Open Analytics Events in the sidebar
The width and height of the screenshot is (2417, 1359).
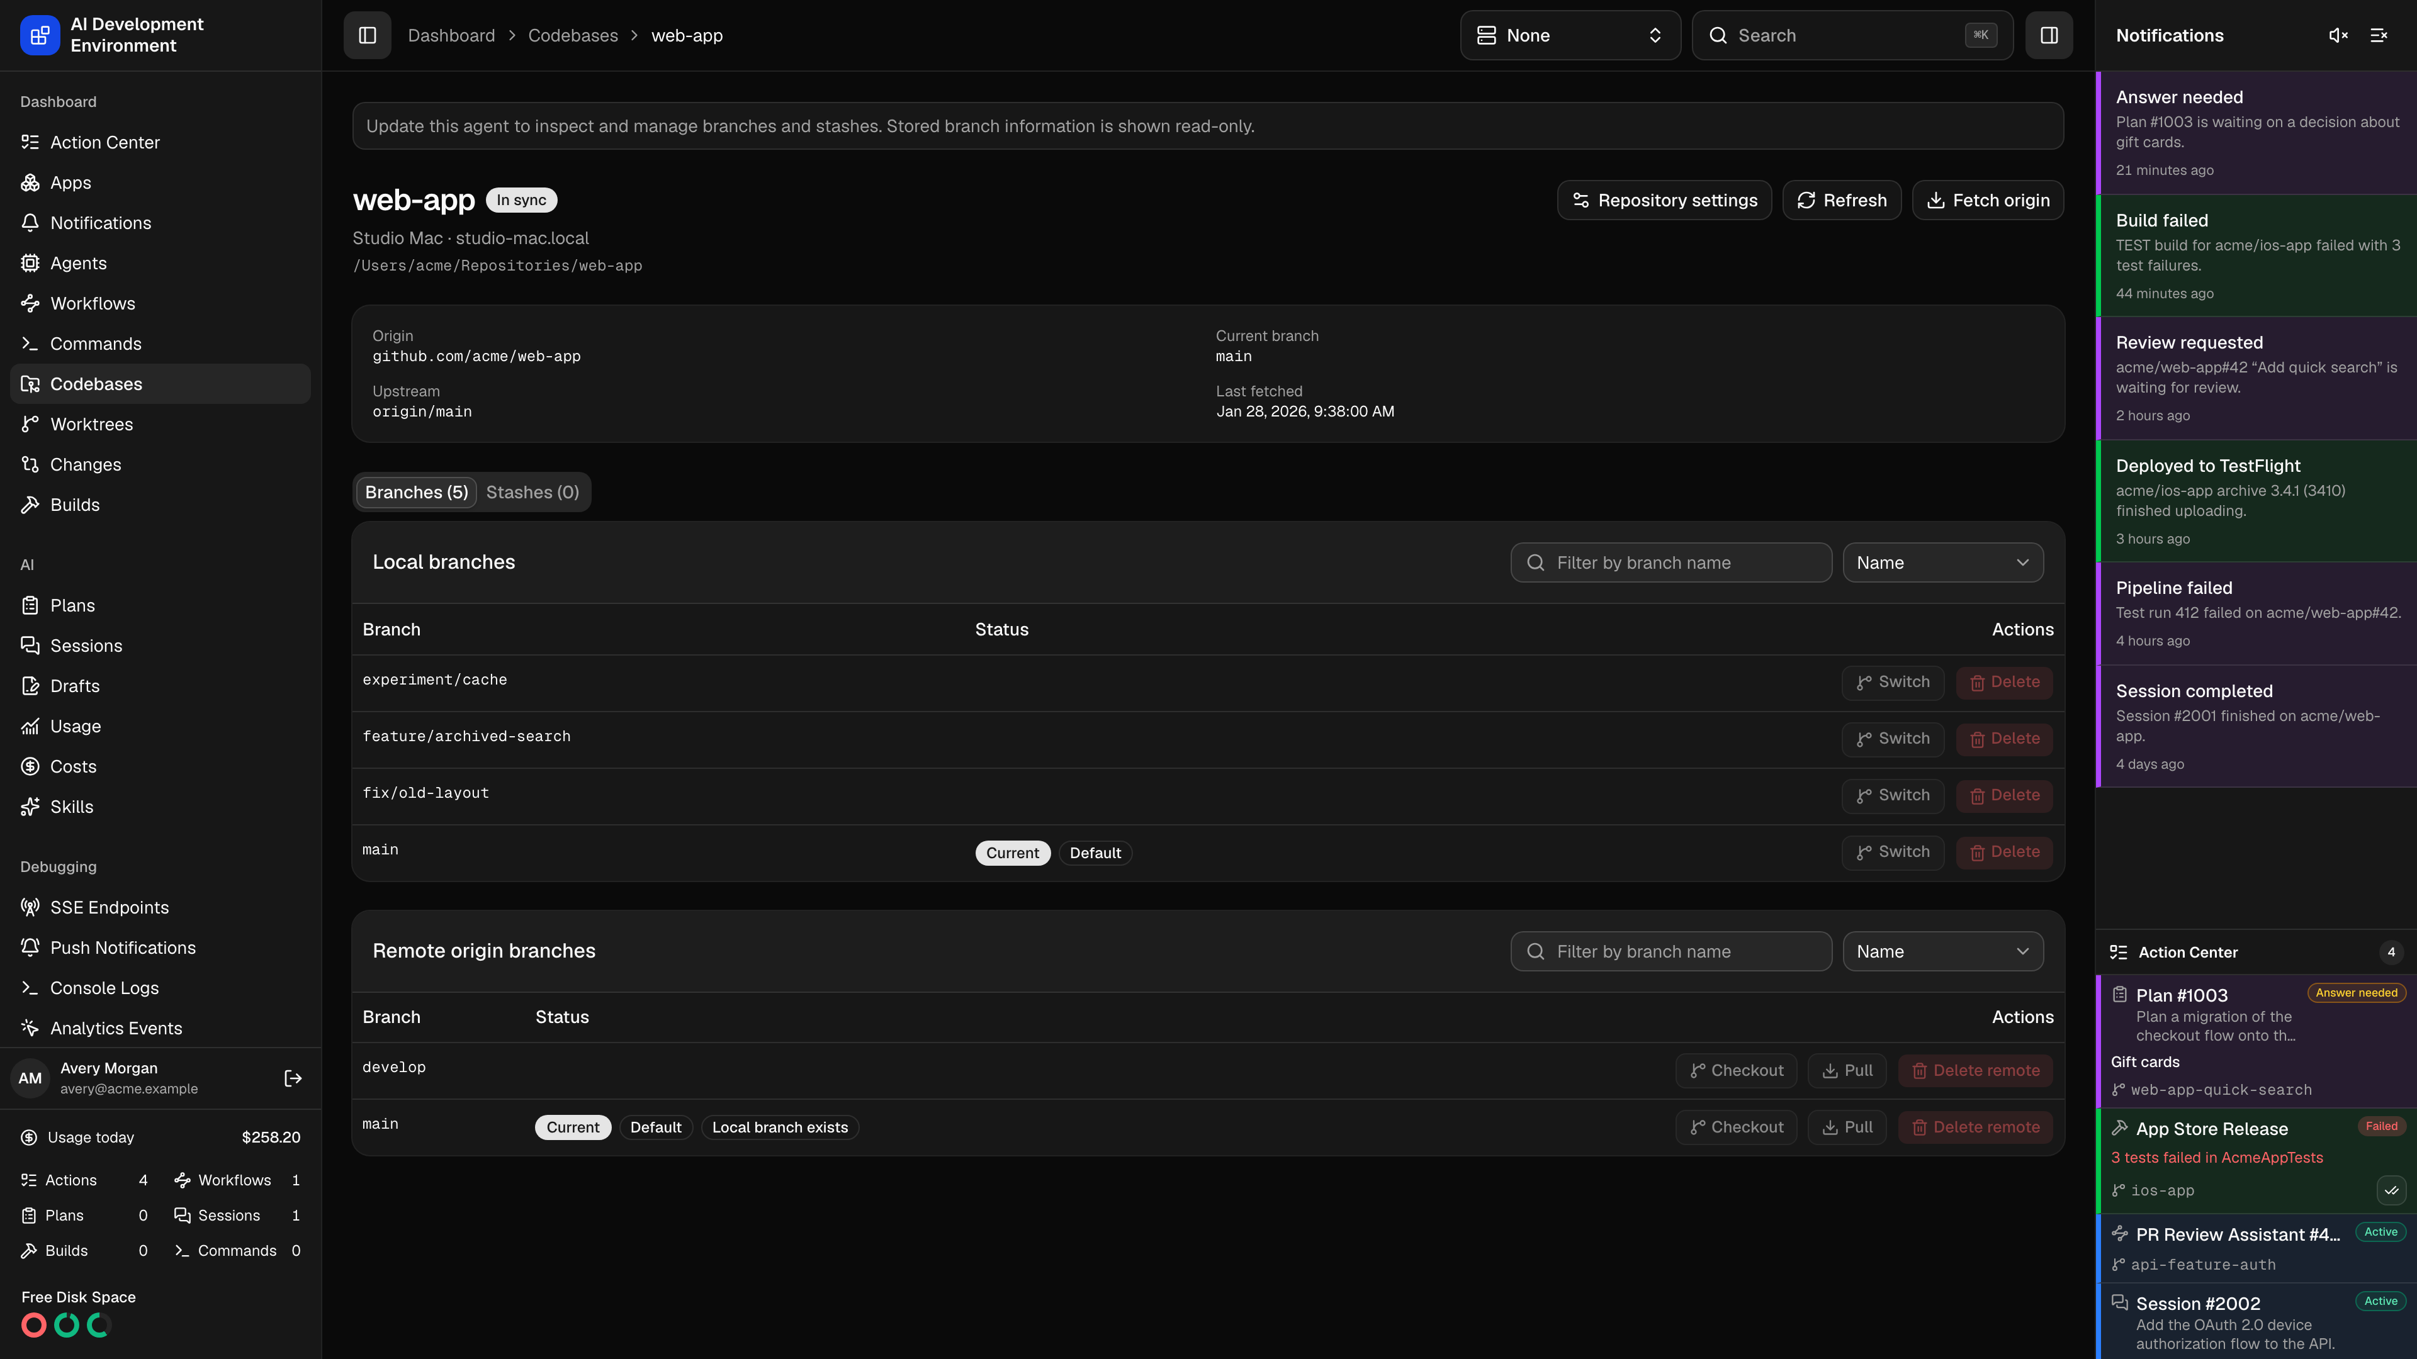pyautogui.click(x=161, y=1029)
